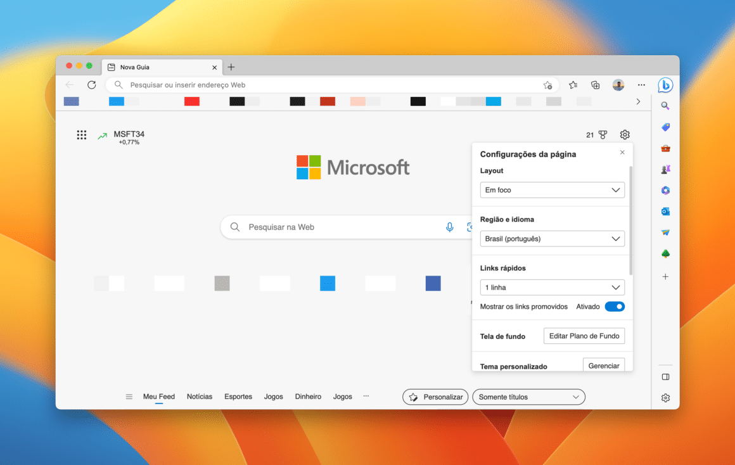Open the Collections icon in the toolbar

point(595,84)
